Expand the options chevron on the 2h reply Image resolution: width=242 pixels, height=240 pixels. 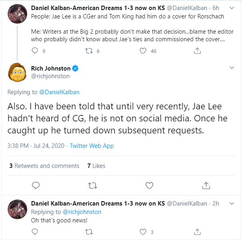232,204
